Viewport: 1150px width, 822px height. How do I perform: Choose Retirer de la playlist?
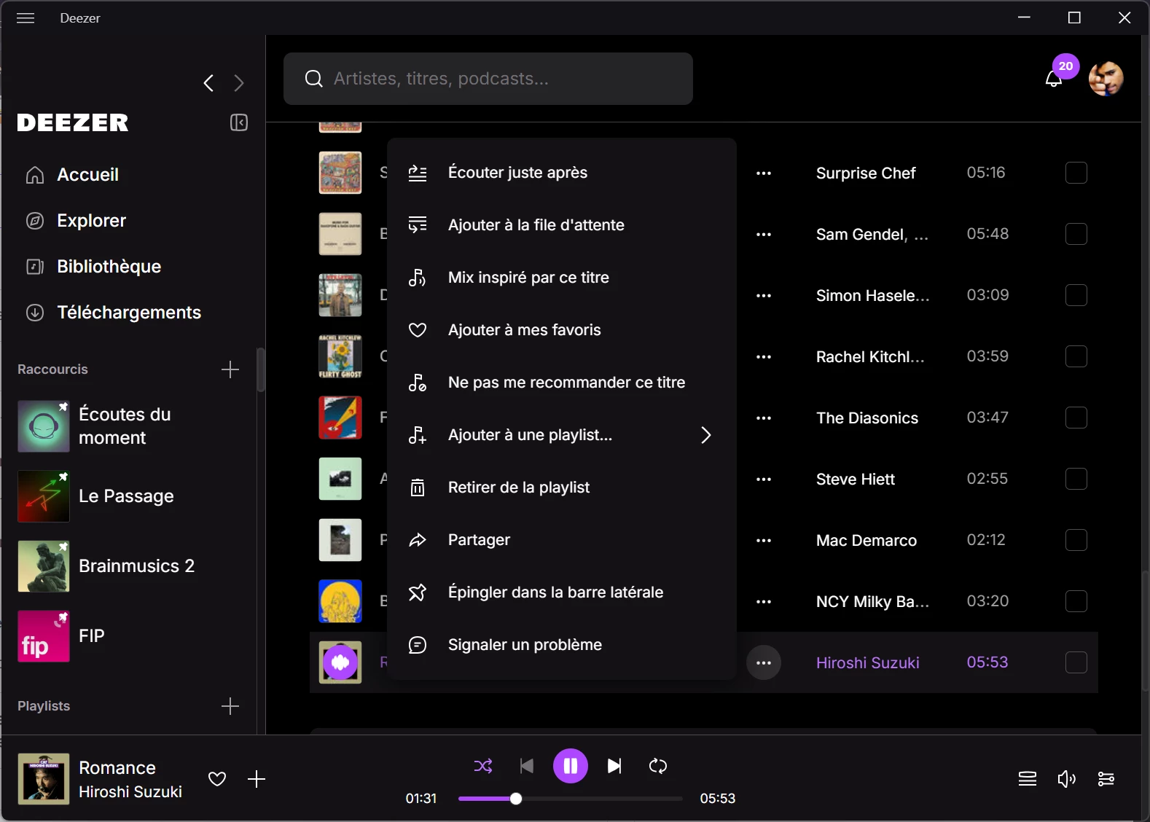point(562,488)
